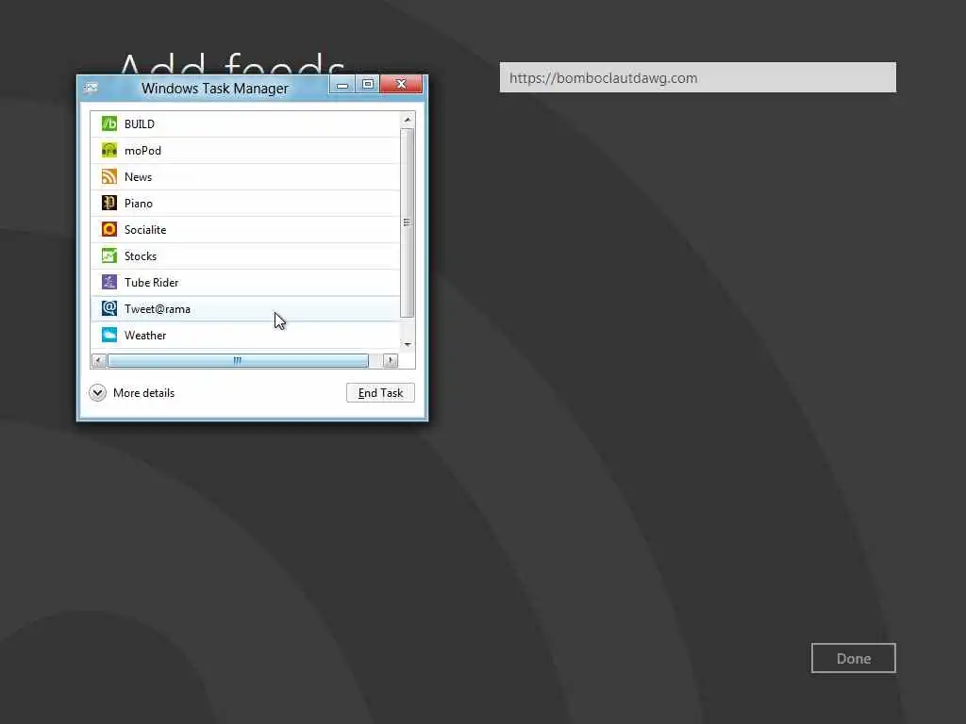This screenshot has height=724, width=966.
Task: Click the Weather cloud icon
Action: click(x=109, y=335)
